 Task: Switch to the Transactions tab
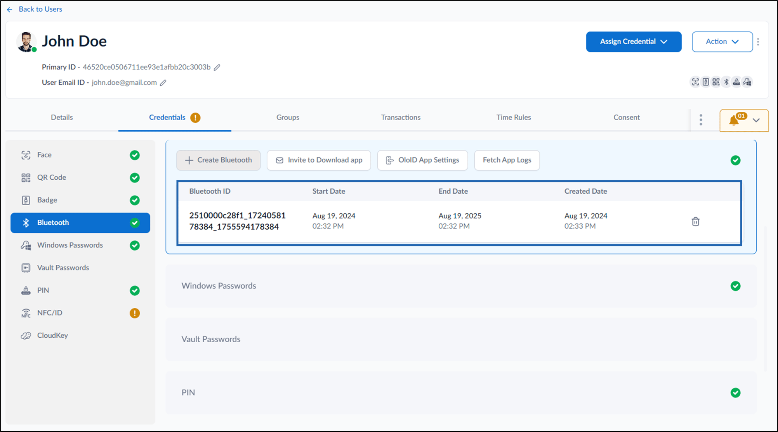401,117
